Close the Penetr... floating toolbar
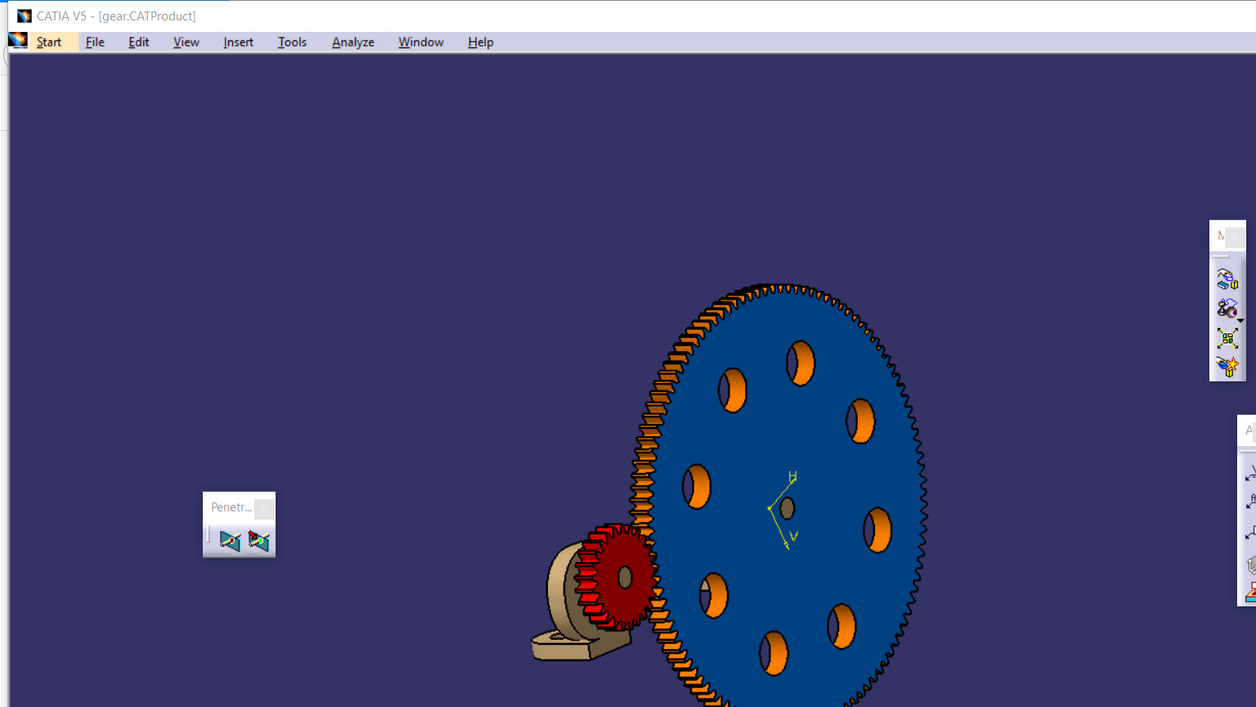The image size is (1256, 707). pyautogui.click(x=264, y=508)
